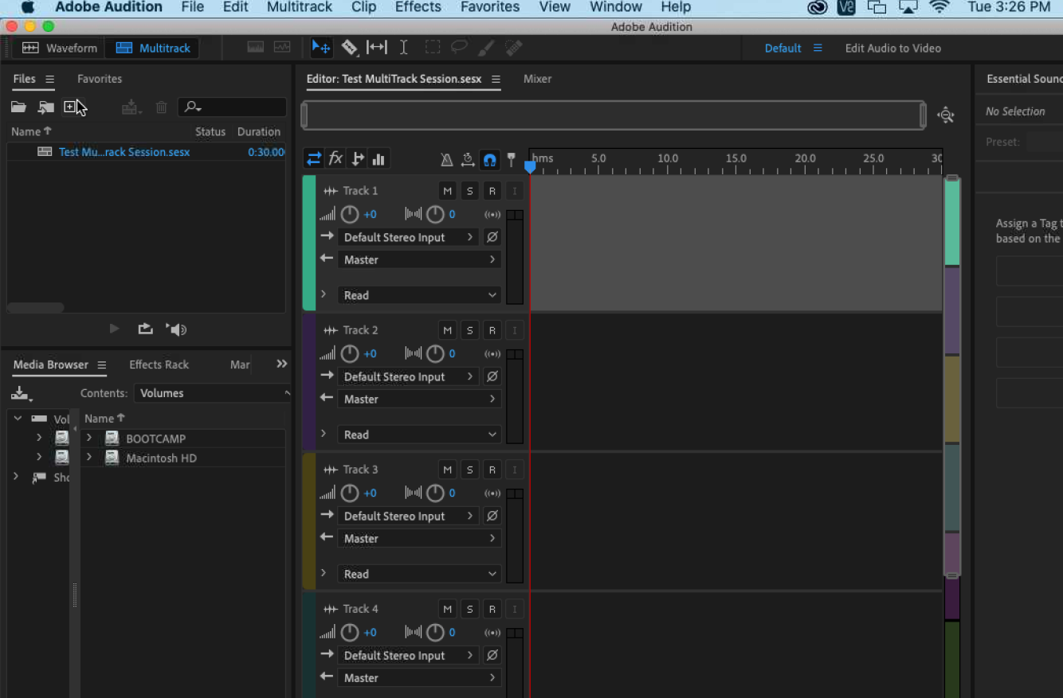Viewport: 1063px width, 698px height.
Task: Mute Track 1
Action: (447, 191)
